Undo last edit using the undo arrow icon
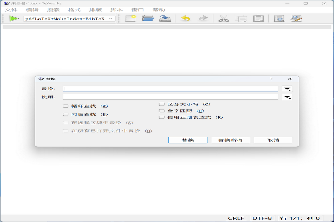The width and height of the screenshot is (334, 222). (185, 18)
